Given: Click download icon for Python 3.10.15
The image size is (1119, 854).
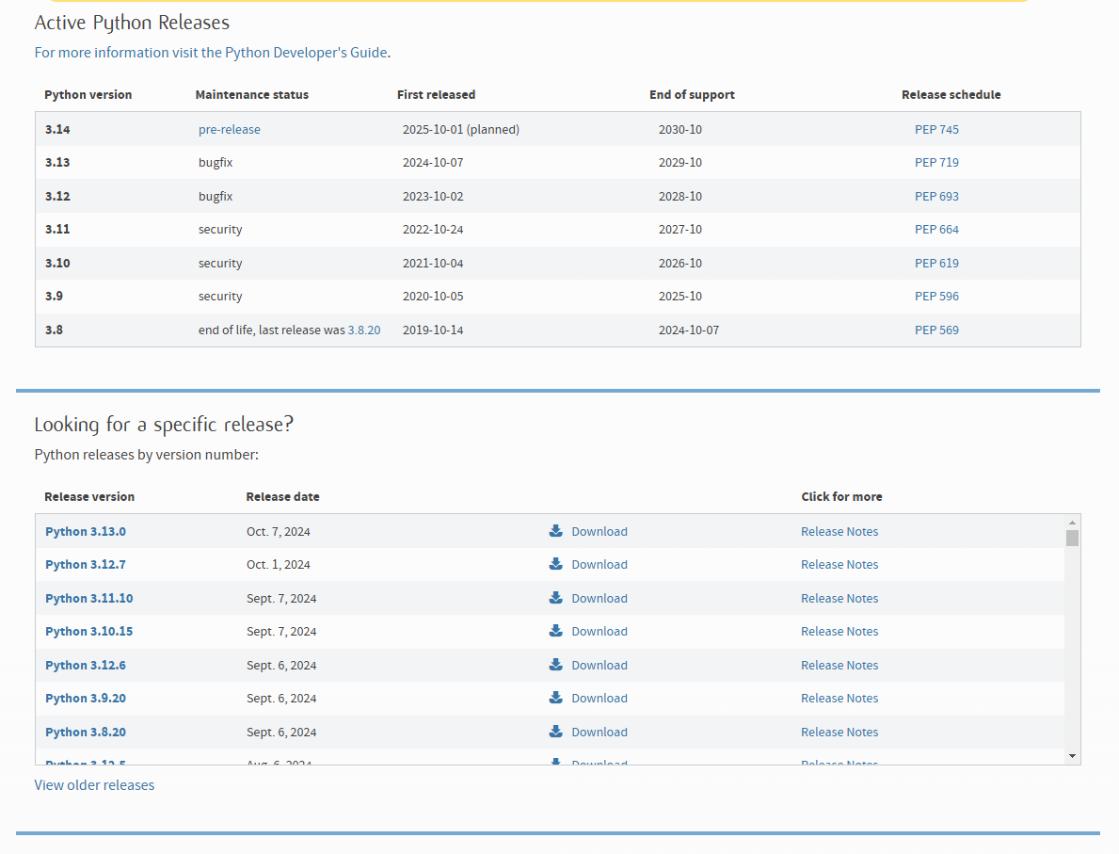Looking at the screenshot, I should [x=556, y=631].
